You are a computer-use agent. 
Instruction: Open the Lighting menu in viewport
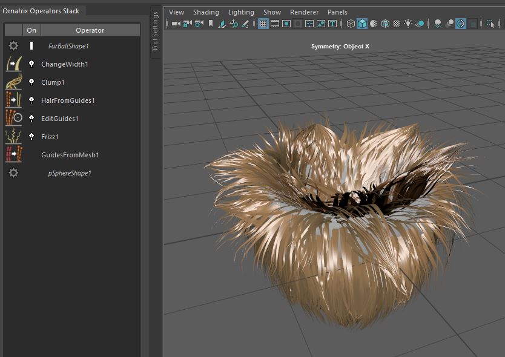click(x=241, y=12)
